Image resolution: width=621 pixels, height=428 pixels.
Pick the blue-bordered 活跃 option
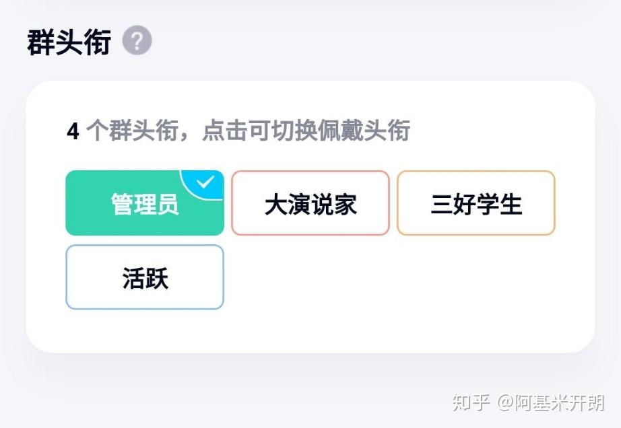144,277
